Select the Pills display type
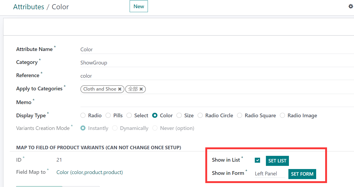 pos(108,115)
